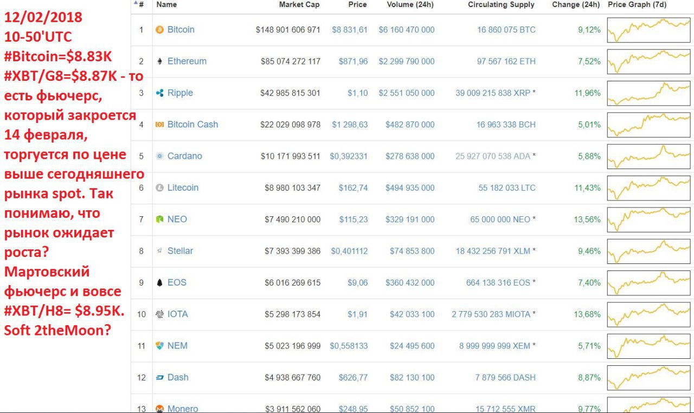This screenshot has height=413, width=694.
Task: Click the Bitcoin coin logo icon
Action: coord(159,30)
